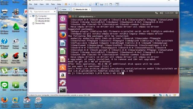Switch to the Home tab
Image resolution: width=193 pixels, height=109 pixels.
click(x=64, y=9)
